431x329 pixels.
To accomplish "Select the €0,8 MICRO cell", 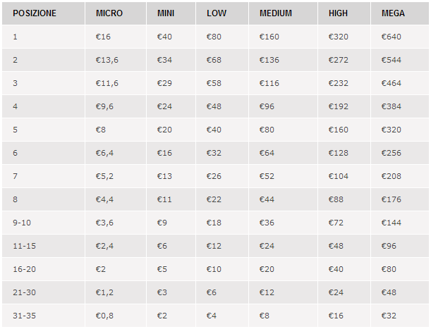I will coord(105,316).
